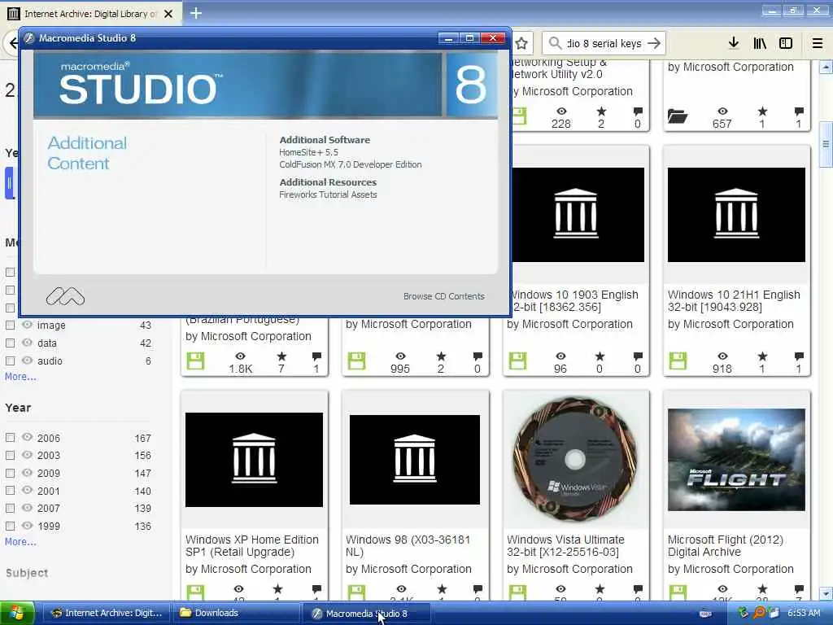833x625 pixels.
Task: Click in the browser search field
Action: 604,43
